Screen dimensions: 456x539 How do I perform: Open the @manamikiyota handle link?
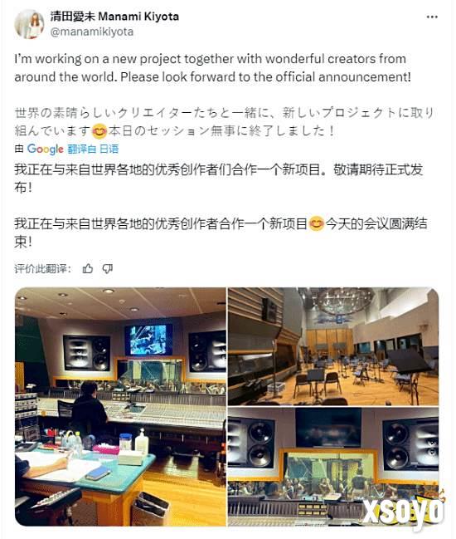91,32
